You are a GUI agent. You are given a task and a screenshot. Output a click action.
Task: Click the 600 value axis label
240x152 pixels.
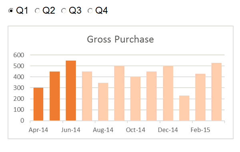point(19,55)
